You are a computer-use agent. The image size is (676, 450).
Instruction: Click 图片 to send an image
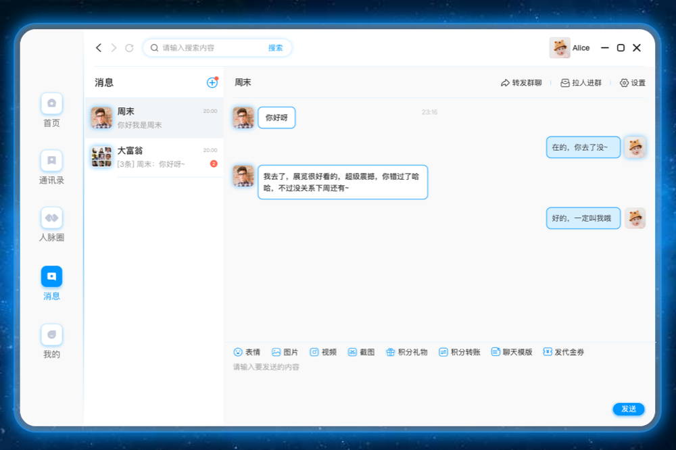[x=285, y=352]
